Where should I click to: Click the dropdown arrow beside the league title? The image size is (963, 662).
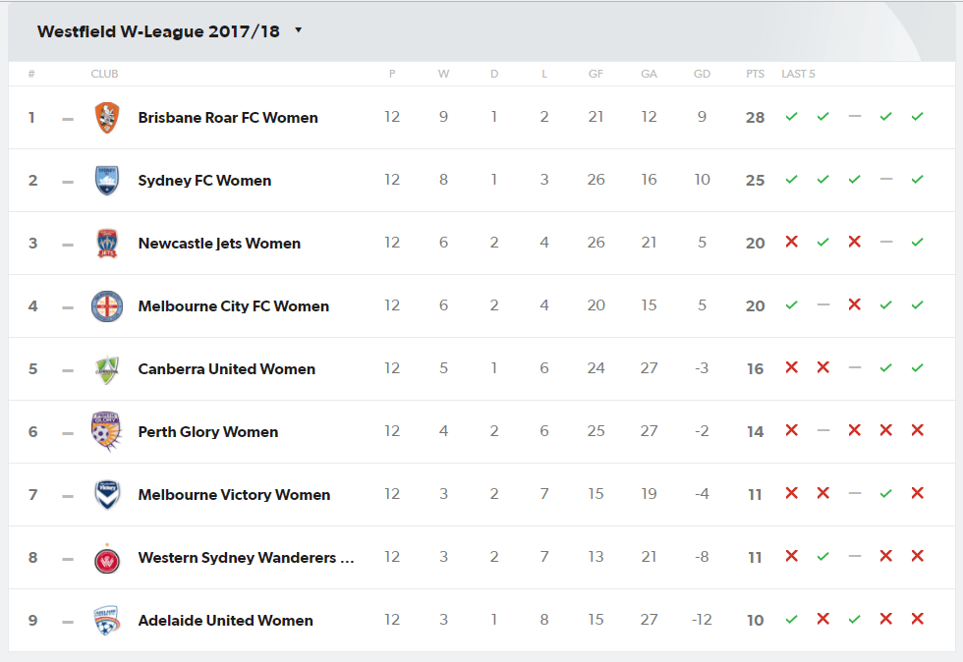point(299,30)
